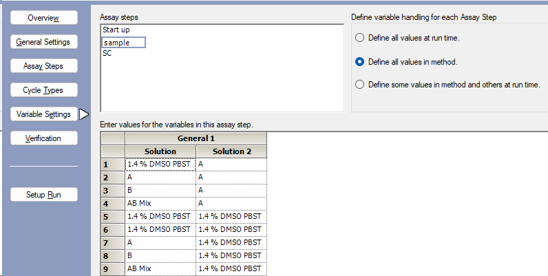548x276 pixels.
Task: Choose 'Define all values in method' option
Action: 359,62
